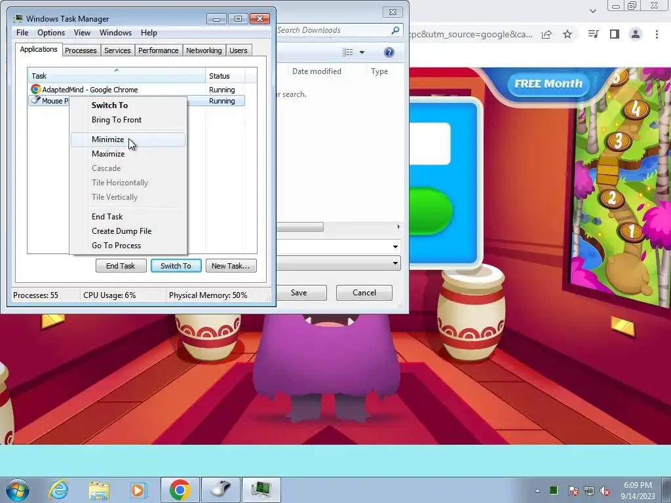This screenshot has height=503, width=671.
Task: Switch to the Services tab
Action: pos(117,50)
